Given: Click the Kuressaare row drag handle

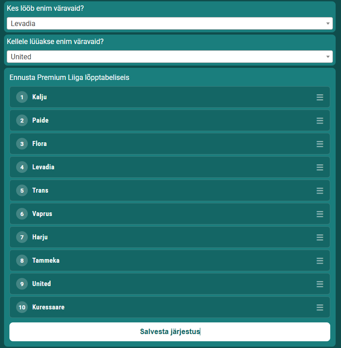Looking at the screenshot, I should coord(319,307).
